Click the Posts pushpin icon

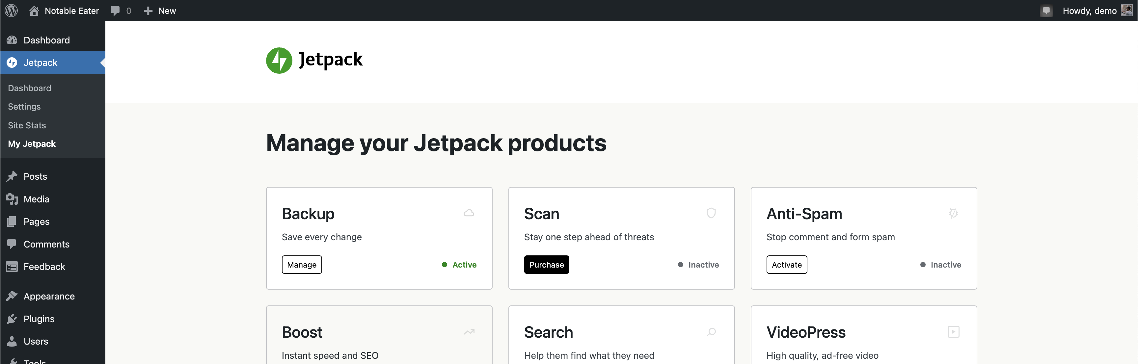click(12, 176)
